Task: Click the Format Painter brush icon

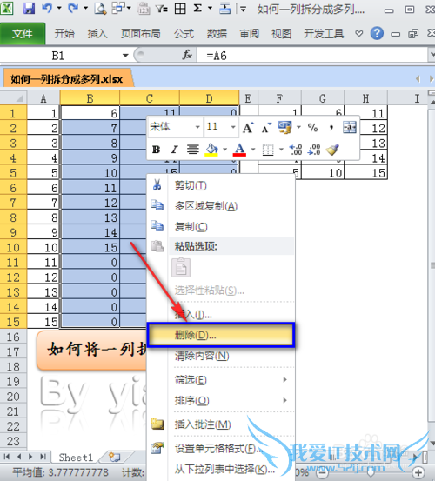Action: (x=333, y=150)
